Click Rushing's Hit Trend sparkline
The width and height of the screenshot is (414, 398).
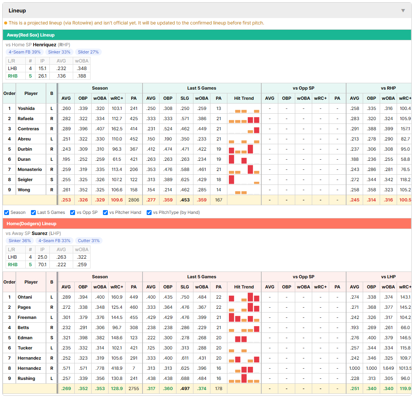click(x=244, y=378)
